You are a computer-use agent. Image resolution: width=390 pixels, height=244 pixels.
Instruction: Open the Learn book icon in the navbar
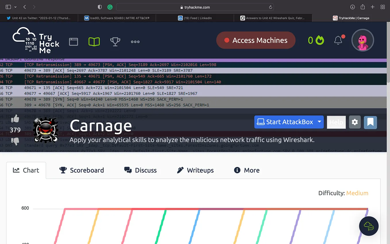tap(94, 41)
